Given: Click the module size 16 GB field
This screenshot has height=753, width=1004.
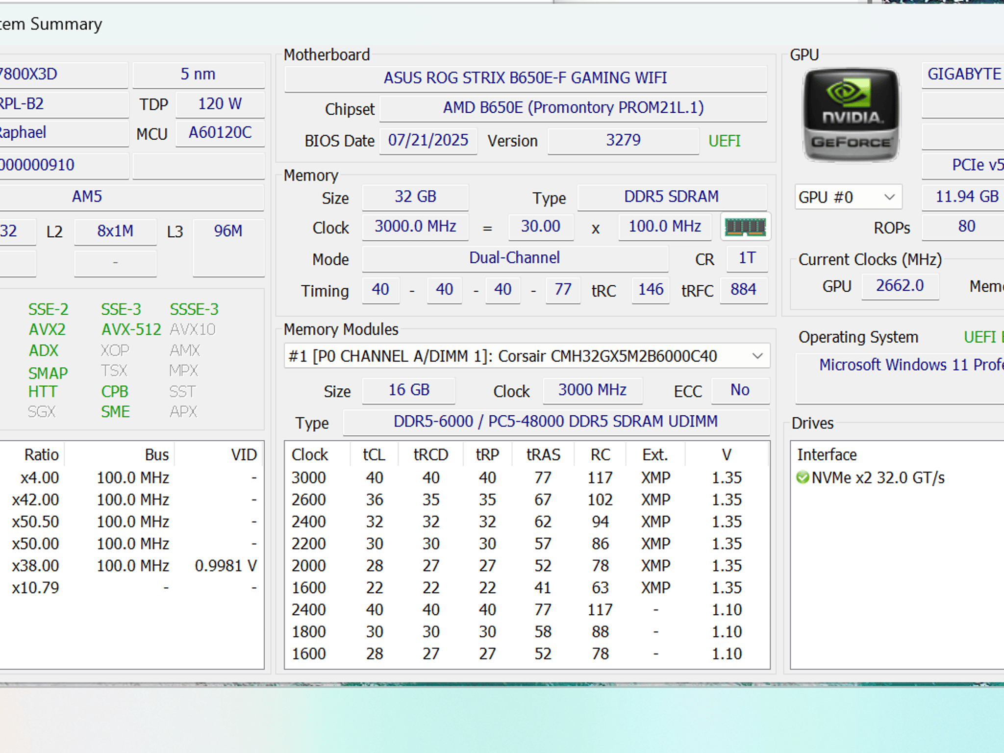Looking at the screenshot, I should (x=409, y=390).
